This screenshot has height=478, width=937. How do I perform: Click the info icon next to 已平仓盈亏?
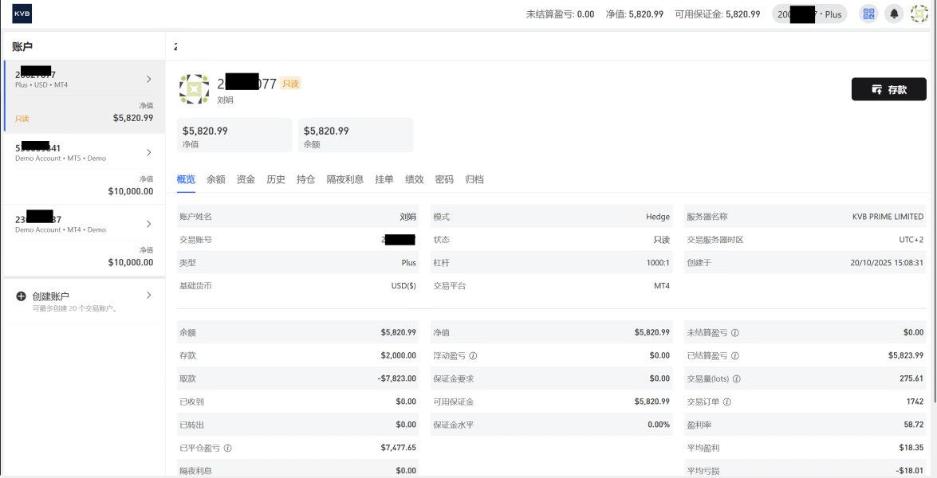point(228,448)
